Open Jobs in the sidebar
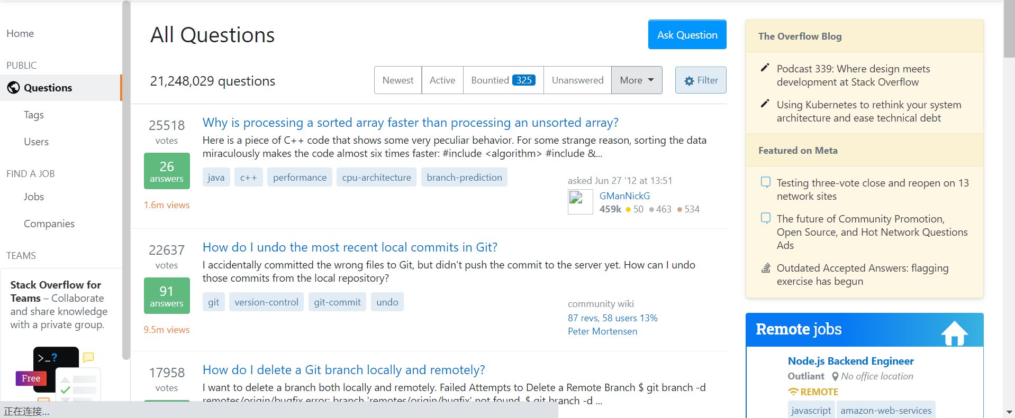Image resolution: width=1015 pixels, height=418 pixels. tap(34, 197)
